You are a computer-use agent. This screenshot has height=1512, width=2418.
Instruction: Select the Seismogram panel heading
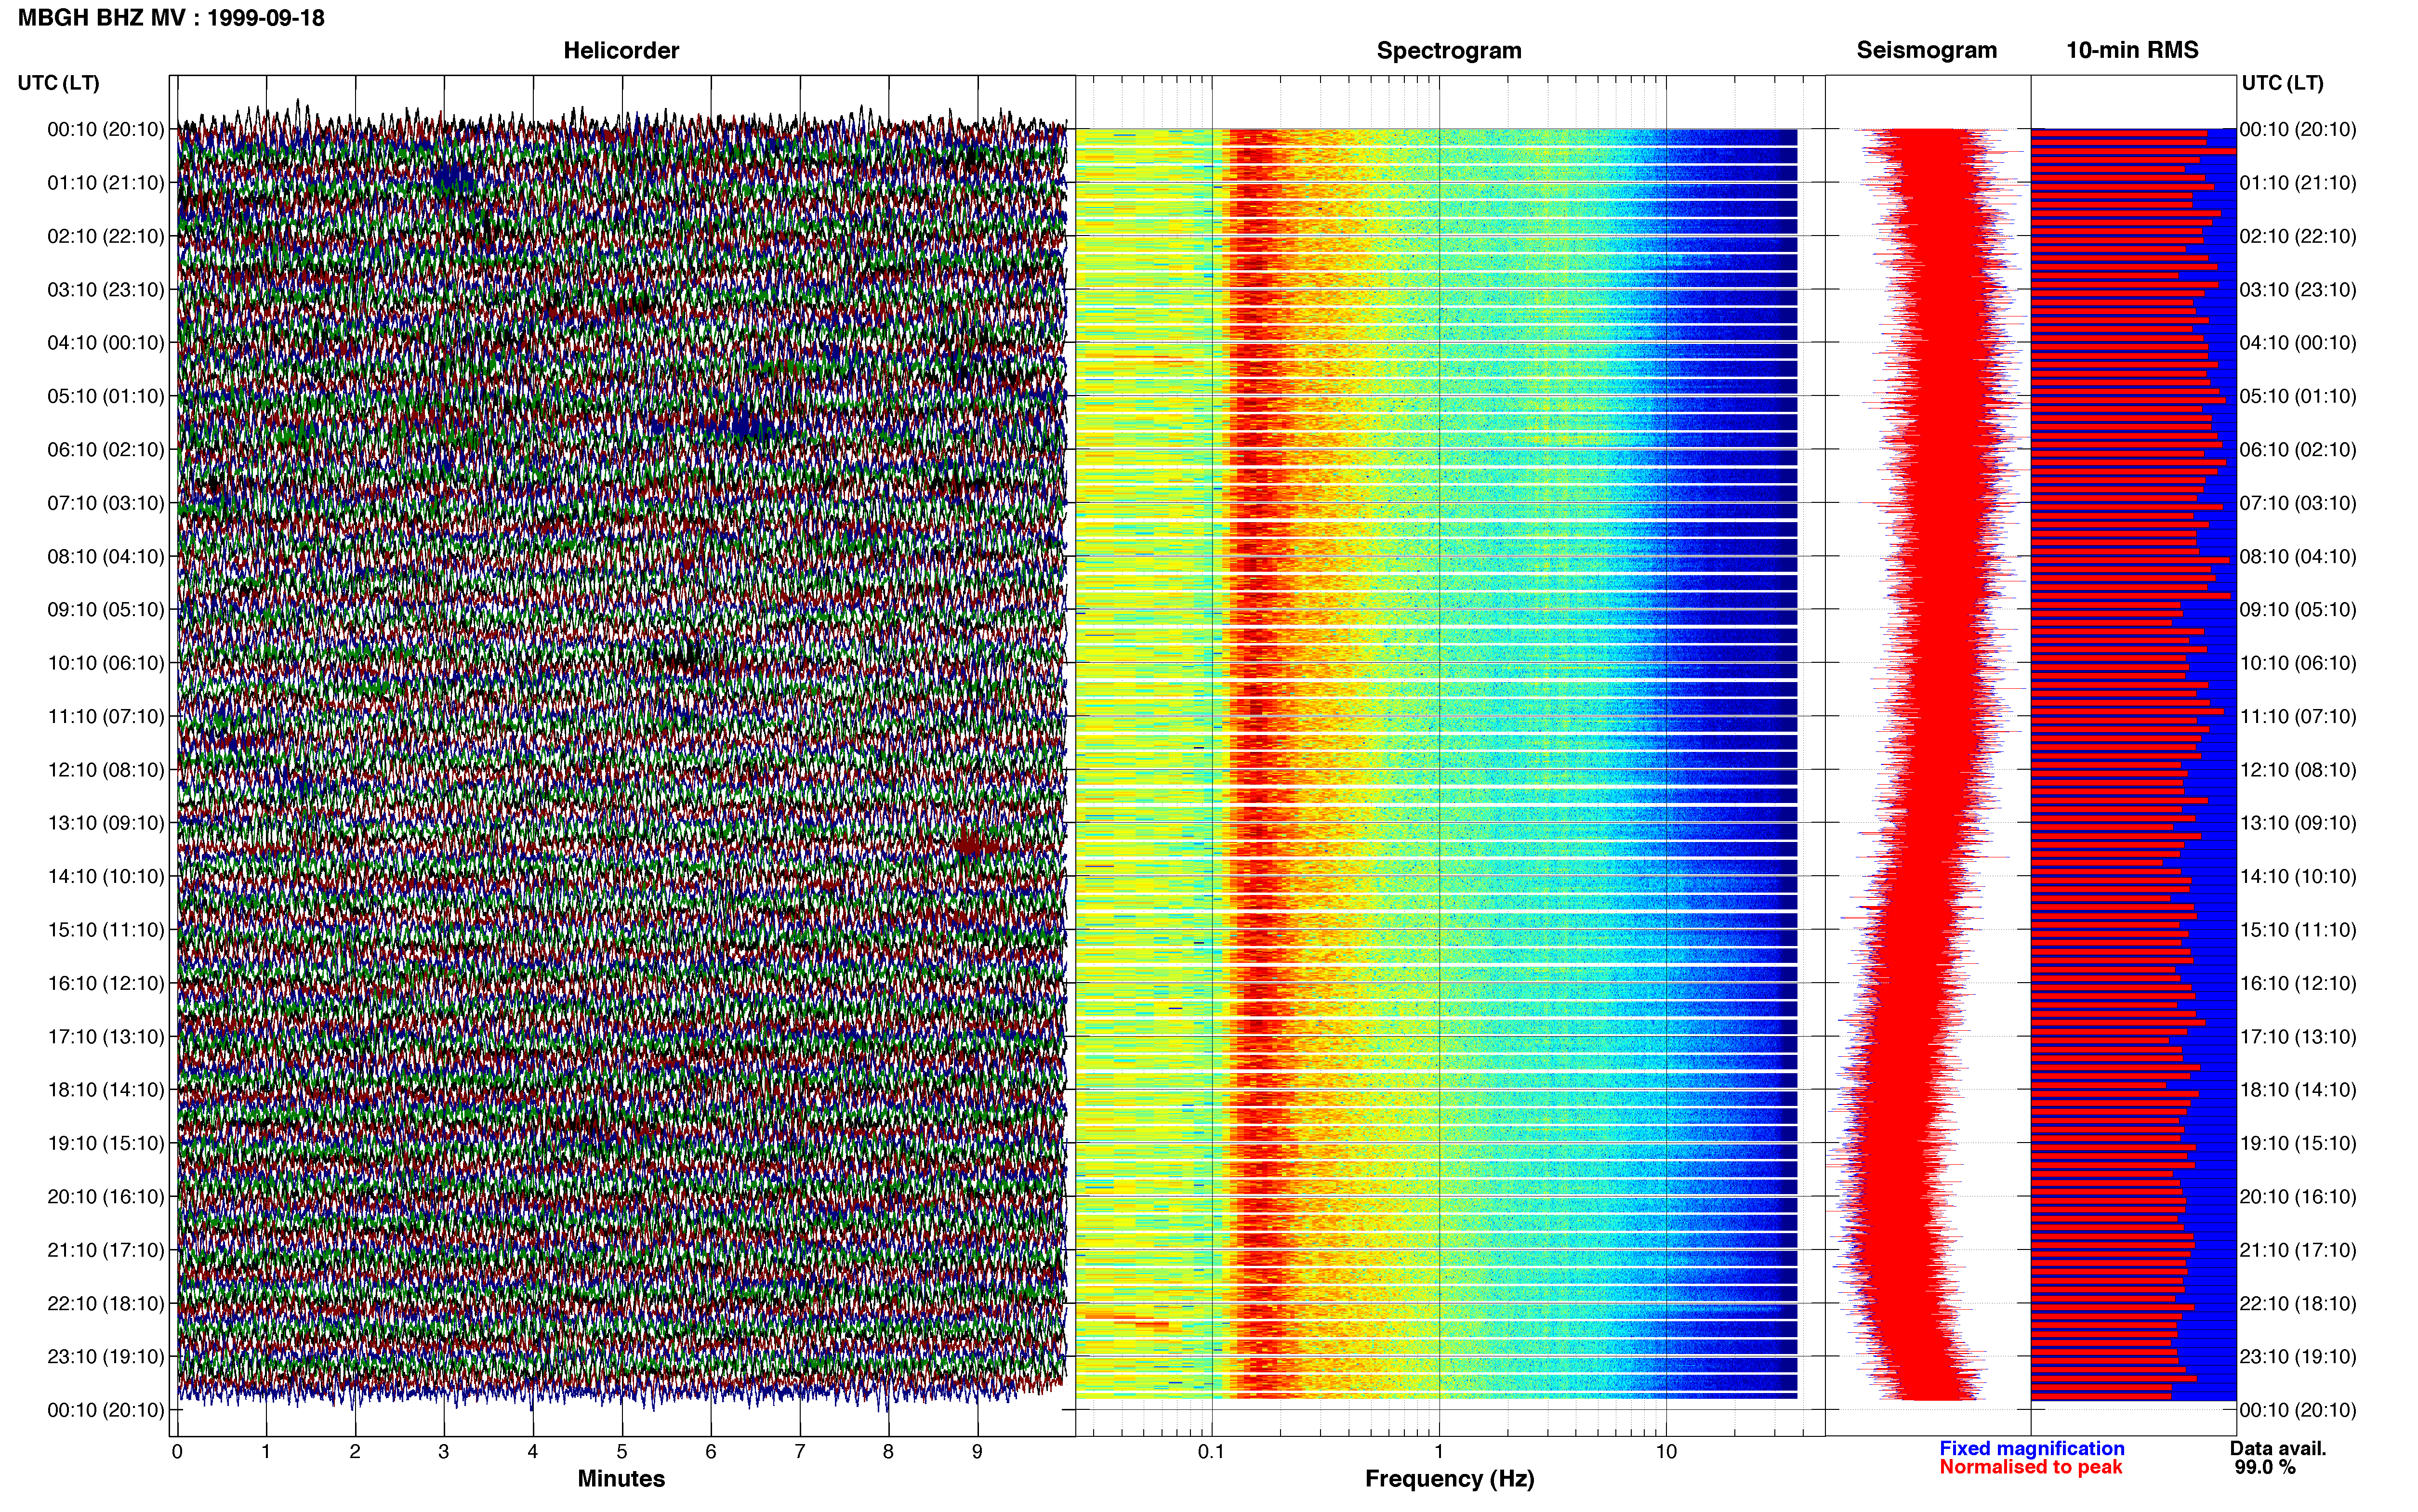click(x=1927, y=51)
